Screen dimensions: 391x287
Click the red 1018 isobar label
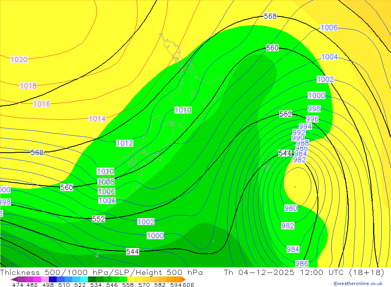pos(28,86)
